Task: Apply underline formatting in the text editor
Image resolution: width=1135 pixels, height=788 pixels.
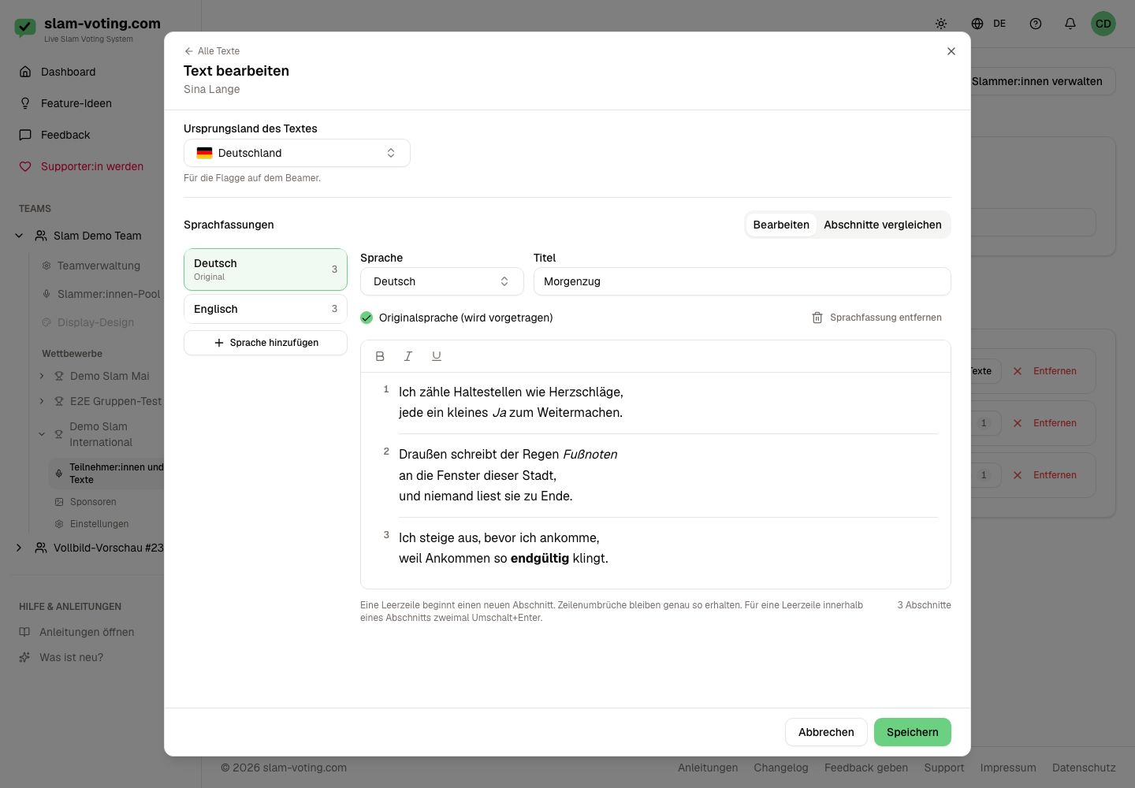Action: click(x=437, y=356)
